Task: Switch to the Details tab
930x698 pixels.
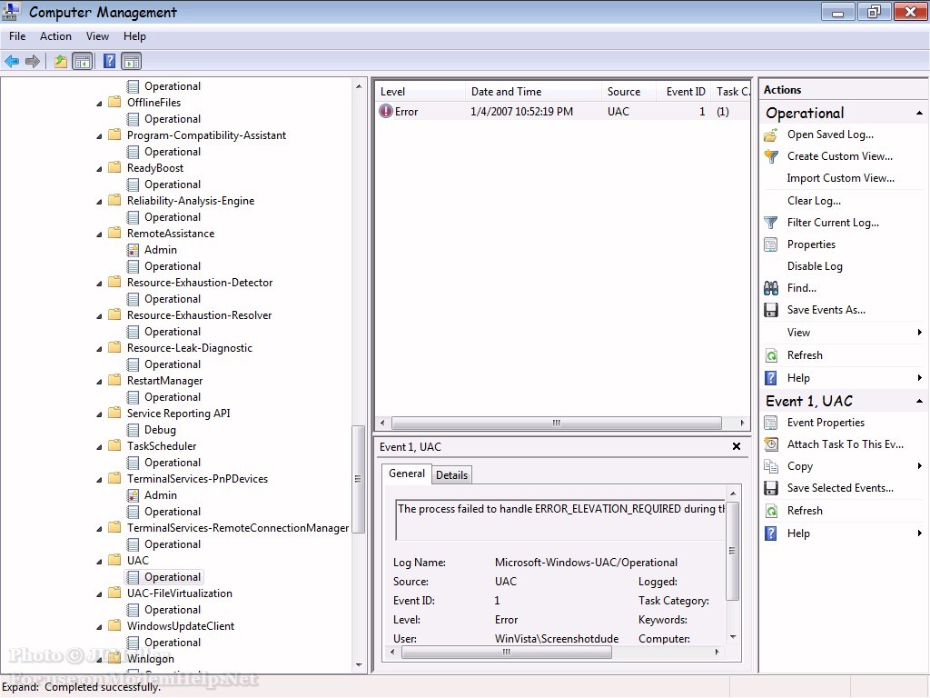Action: 452,474
